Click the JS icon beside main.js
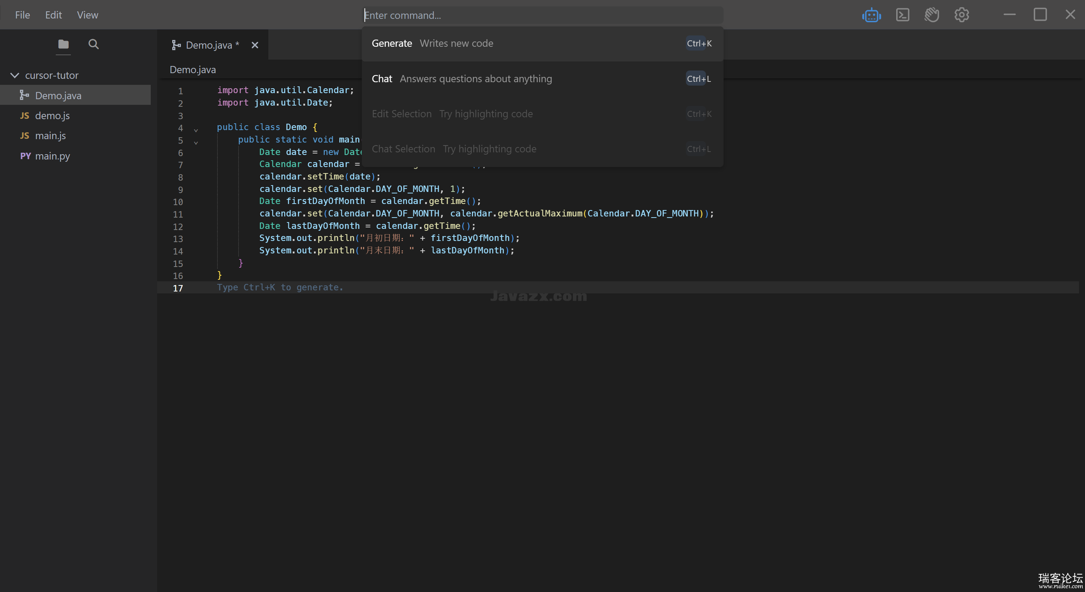The width and height of the screenshot is (1085, 592). 25,136
